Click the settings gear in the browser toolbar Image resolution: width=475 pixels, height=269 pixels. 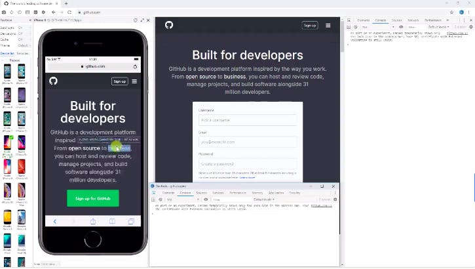click(43, 12)
